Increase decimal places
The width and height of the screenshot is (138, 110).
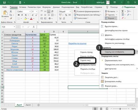coord(60,18)
